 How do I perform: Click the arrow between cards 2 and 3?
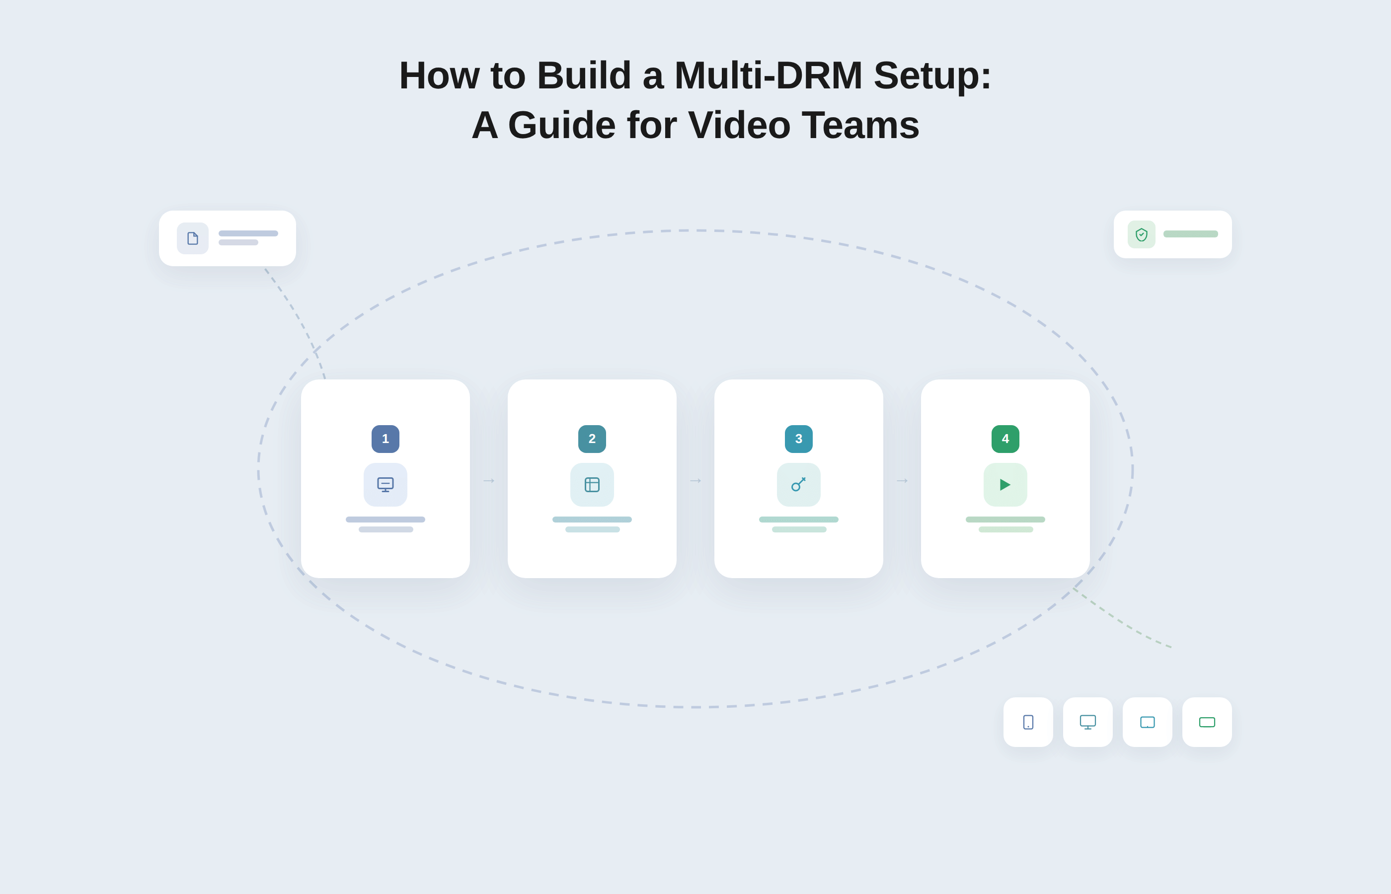(x=695, y=481)
